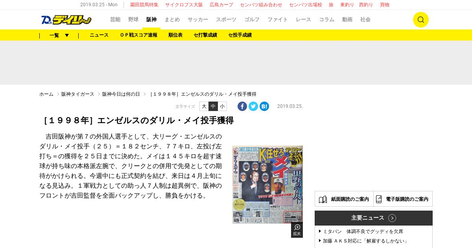This screenshot has width=472, height=248.
Task: Open セ投手成績 pitching stats
Action: (240, 35)
